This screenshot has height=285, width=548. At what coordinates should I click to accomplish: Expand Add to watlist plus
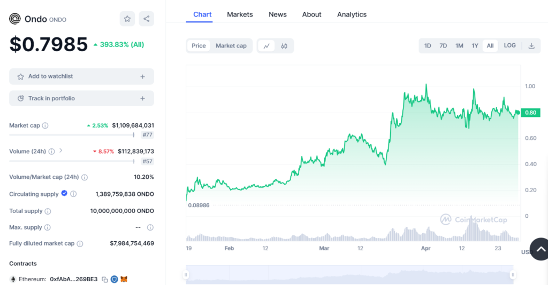[142, 77]
